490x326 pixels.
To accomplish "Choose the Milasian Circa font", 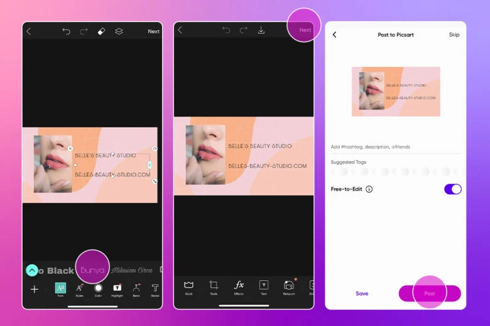I will [133, 270].
